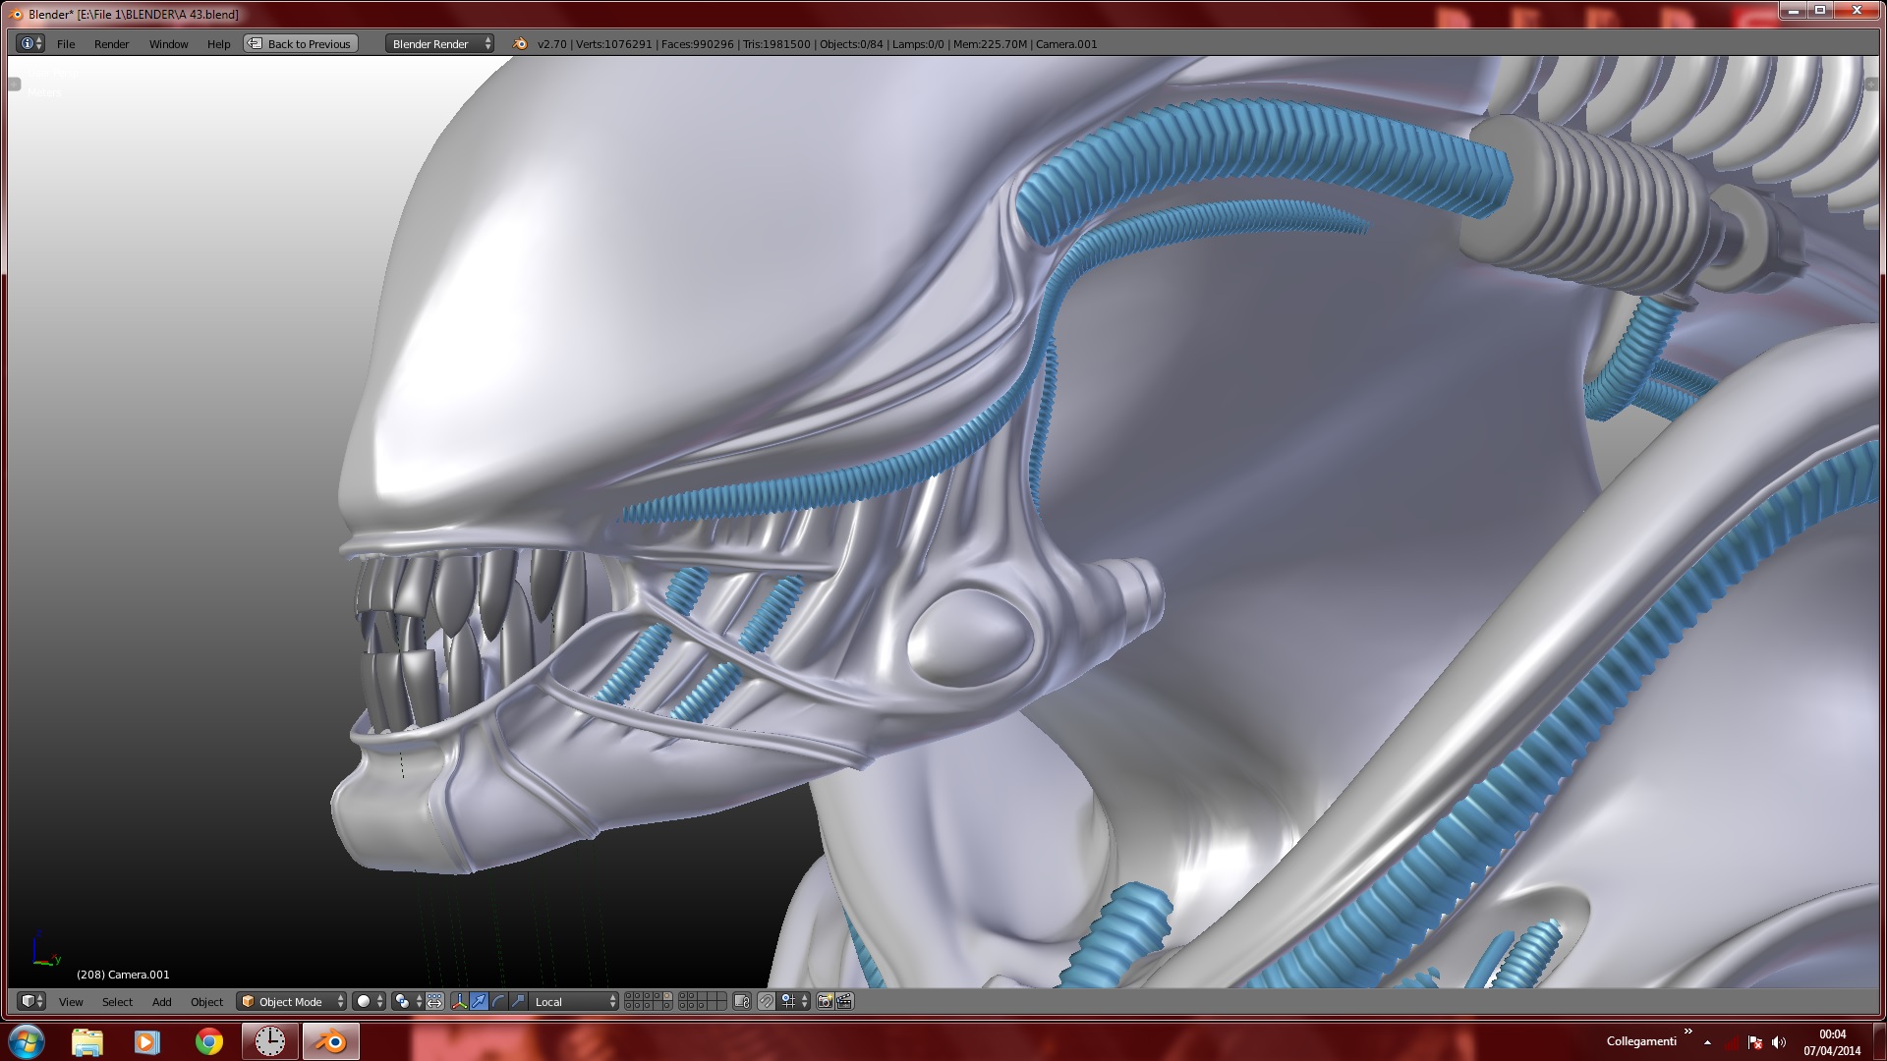Toggle lock camera and layers to scene
This screenshot has width=1887, height=1061.
point(742,1001)
